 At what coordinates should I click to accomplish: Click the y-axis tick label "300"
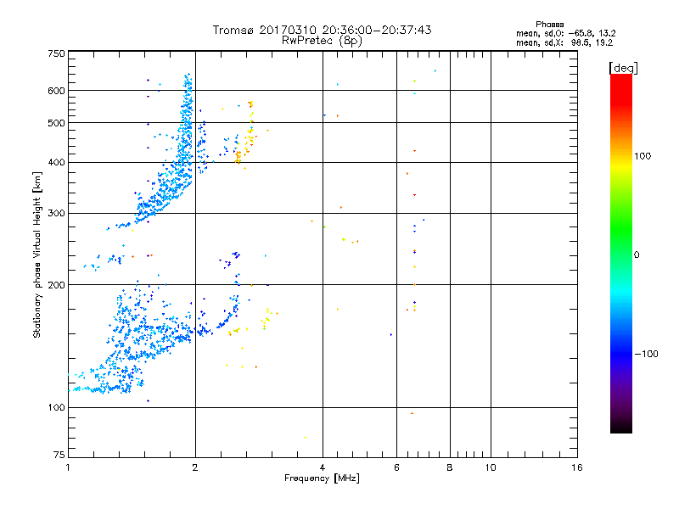click(56, 214)
